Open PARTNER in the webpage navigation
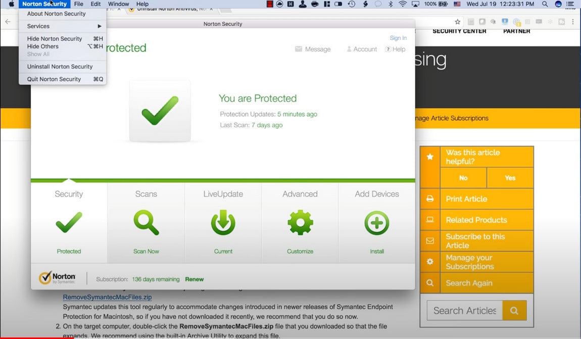 point(516,31)
